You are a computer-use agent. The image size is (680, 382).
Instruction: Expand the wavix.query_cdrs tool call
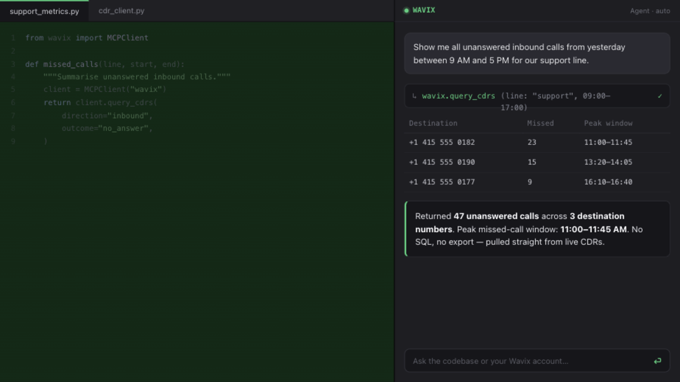point(537,96)
